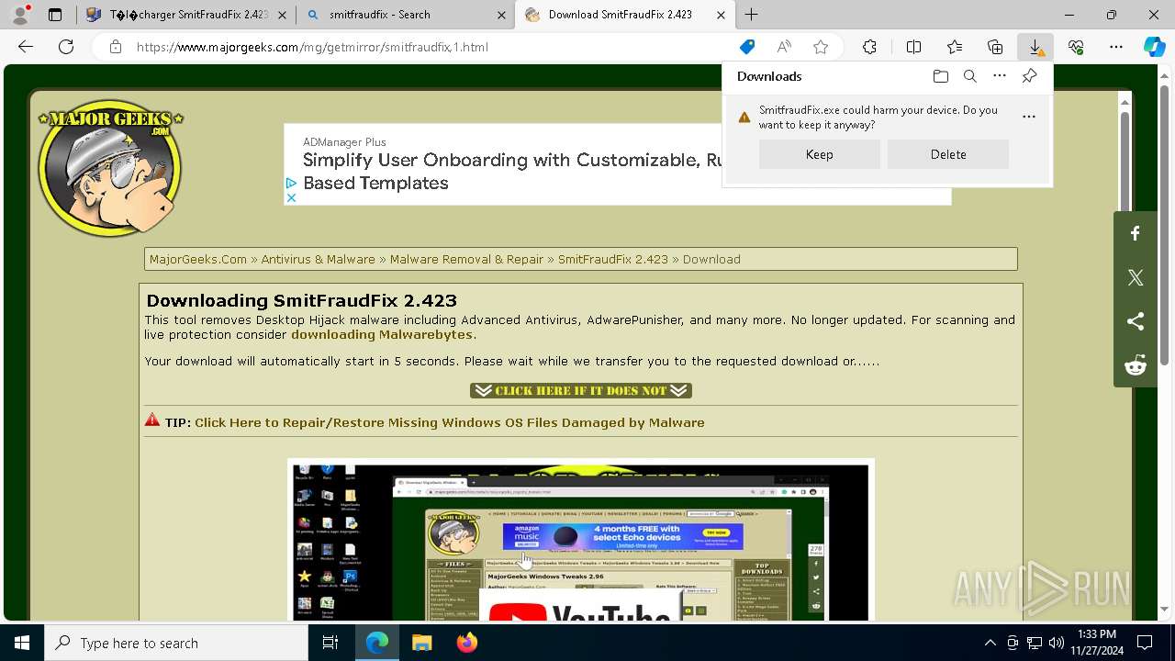
Task: Open Task View on taskbar
Action: tap(330, 643)
